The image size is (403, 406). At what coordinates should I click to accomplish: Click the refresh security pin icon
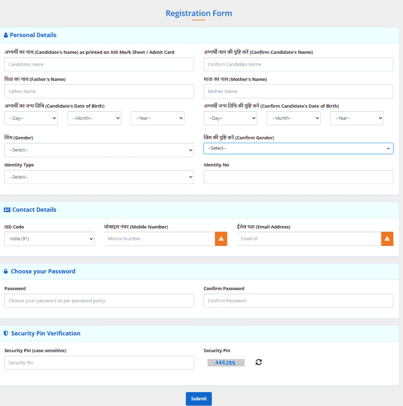[259, 362]
